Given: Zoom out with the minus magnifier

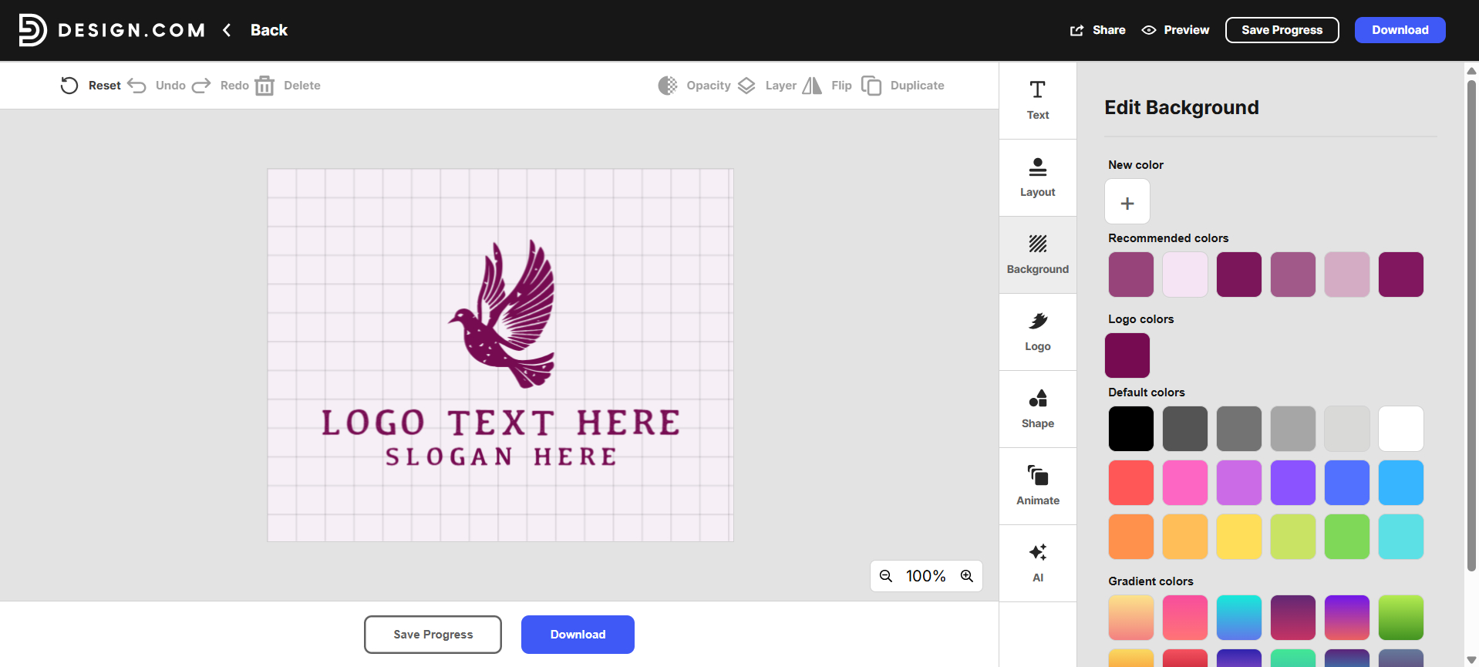Looking at the screenshot, I should (886, 576).
